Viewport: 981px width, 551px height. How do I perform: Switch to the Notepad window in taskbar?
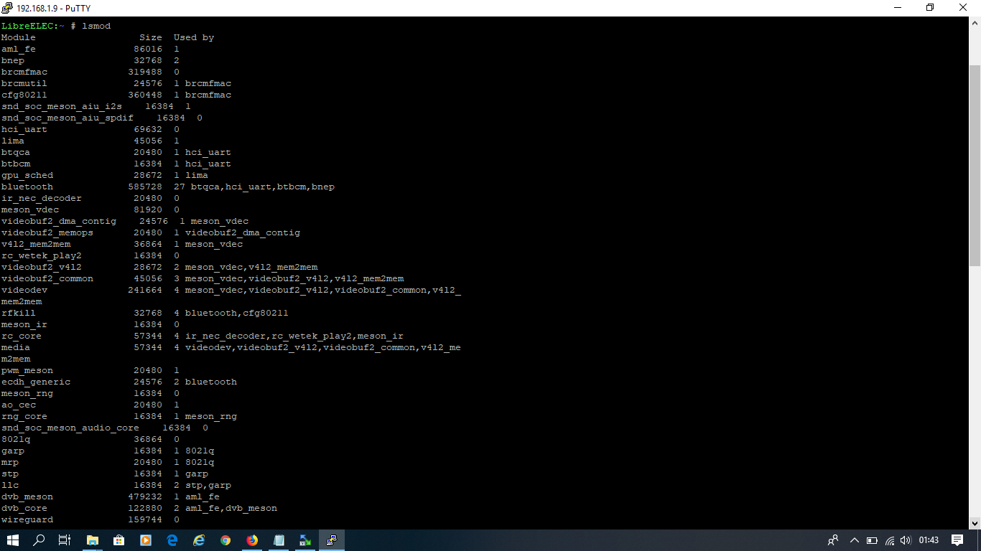coord(279,540)
